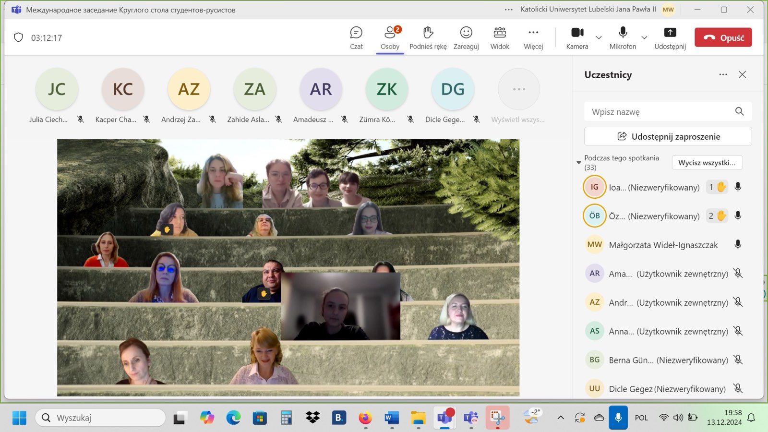Viewport: 768px width, 432px height.
Task: Expand the camera options dropdown arrow
Action: (599, 37)
